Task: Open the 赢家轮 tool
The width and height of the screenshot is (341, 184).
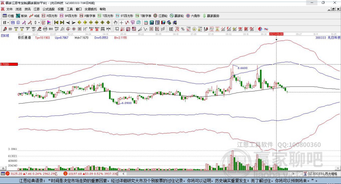Action: coord(177,16)
